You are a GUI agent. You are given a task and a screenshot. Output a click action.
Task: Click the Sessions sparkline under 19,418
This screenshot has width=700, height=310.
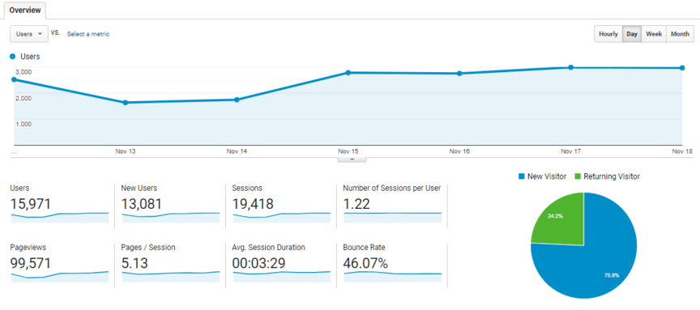(x=281, y=218)
